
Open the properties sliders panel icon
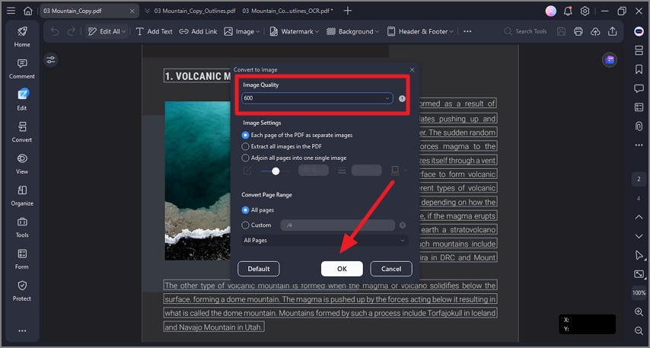[x=50, y=60]
